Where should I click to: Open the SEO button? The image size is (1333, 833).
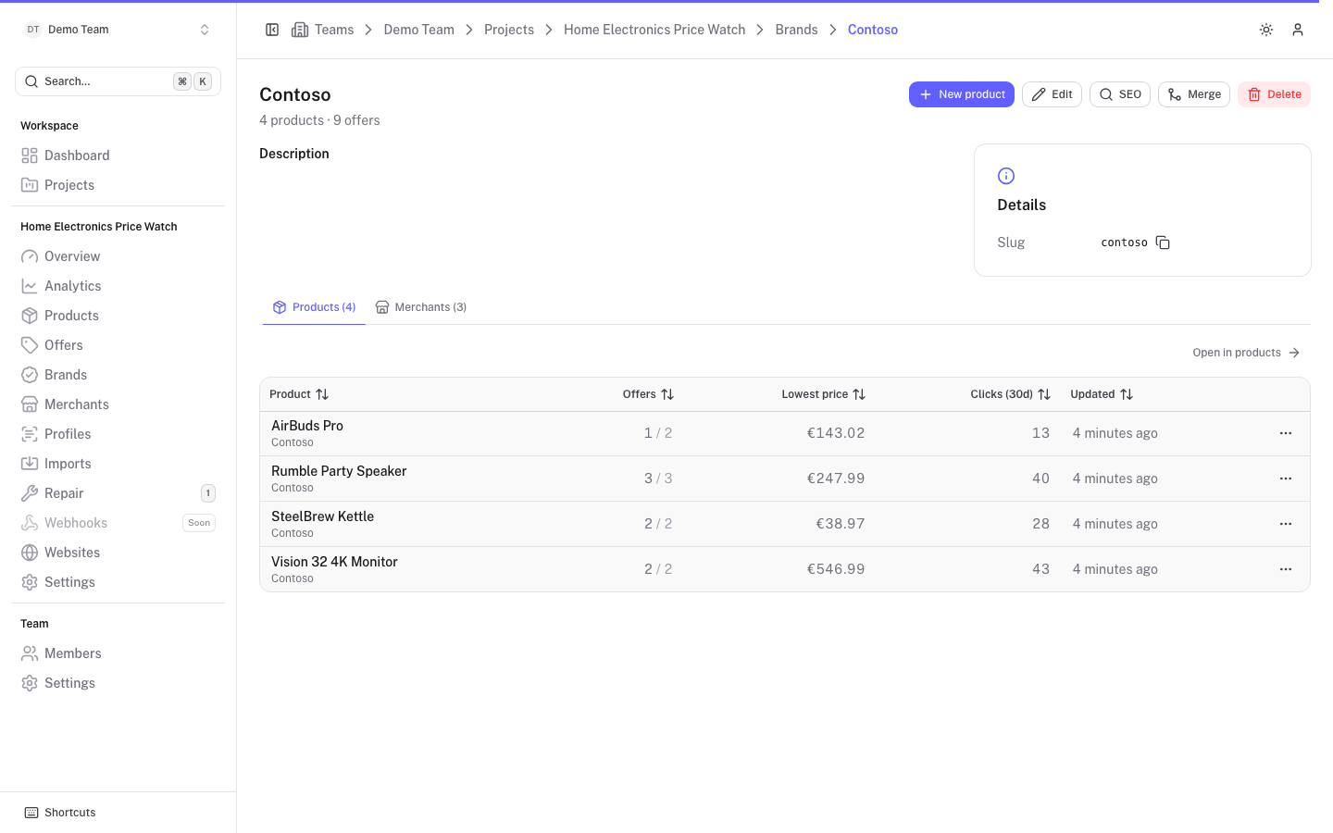1120,94
